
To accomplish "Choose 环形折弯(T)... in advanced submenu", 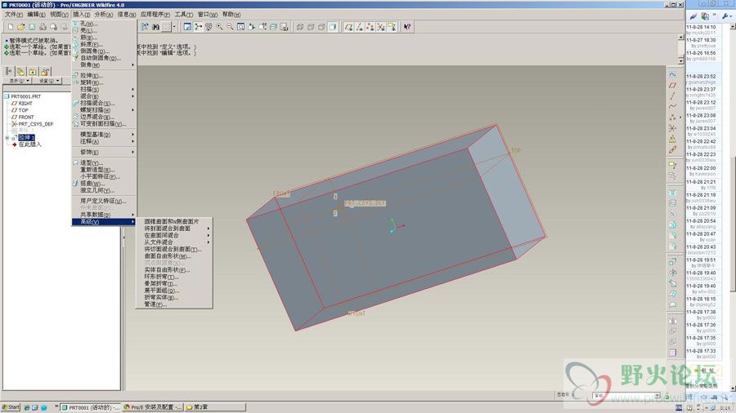I will tap(173, 277).
